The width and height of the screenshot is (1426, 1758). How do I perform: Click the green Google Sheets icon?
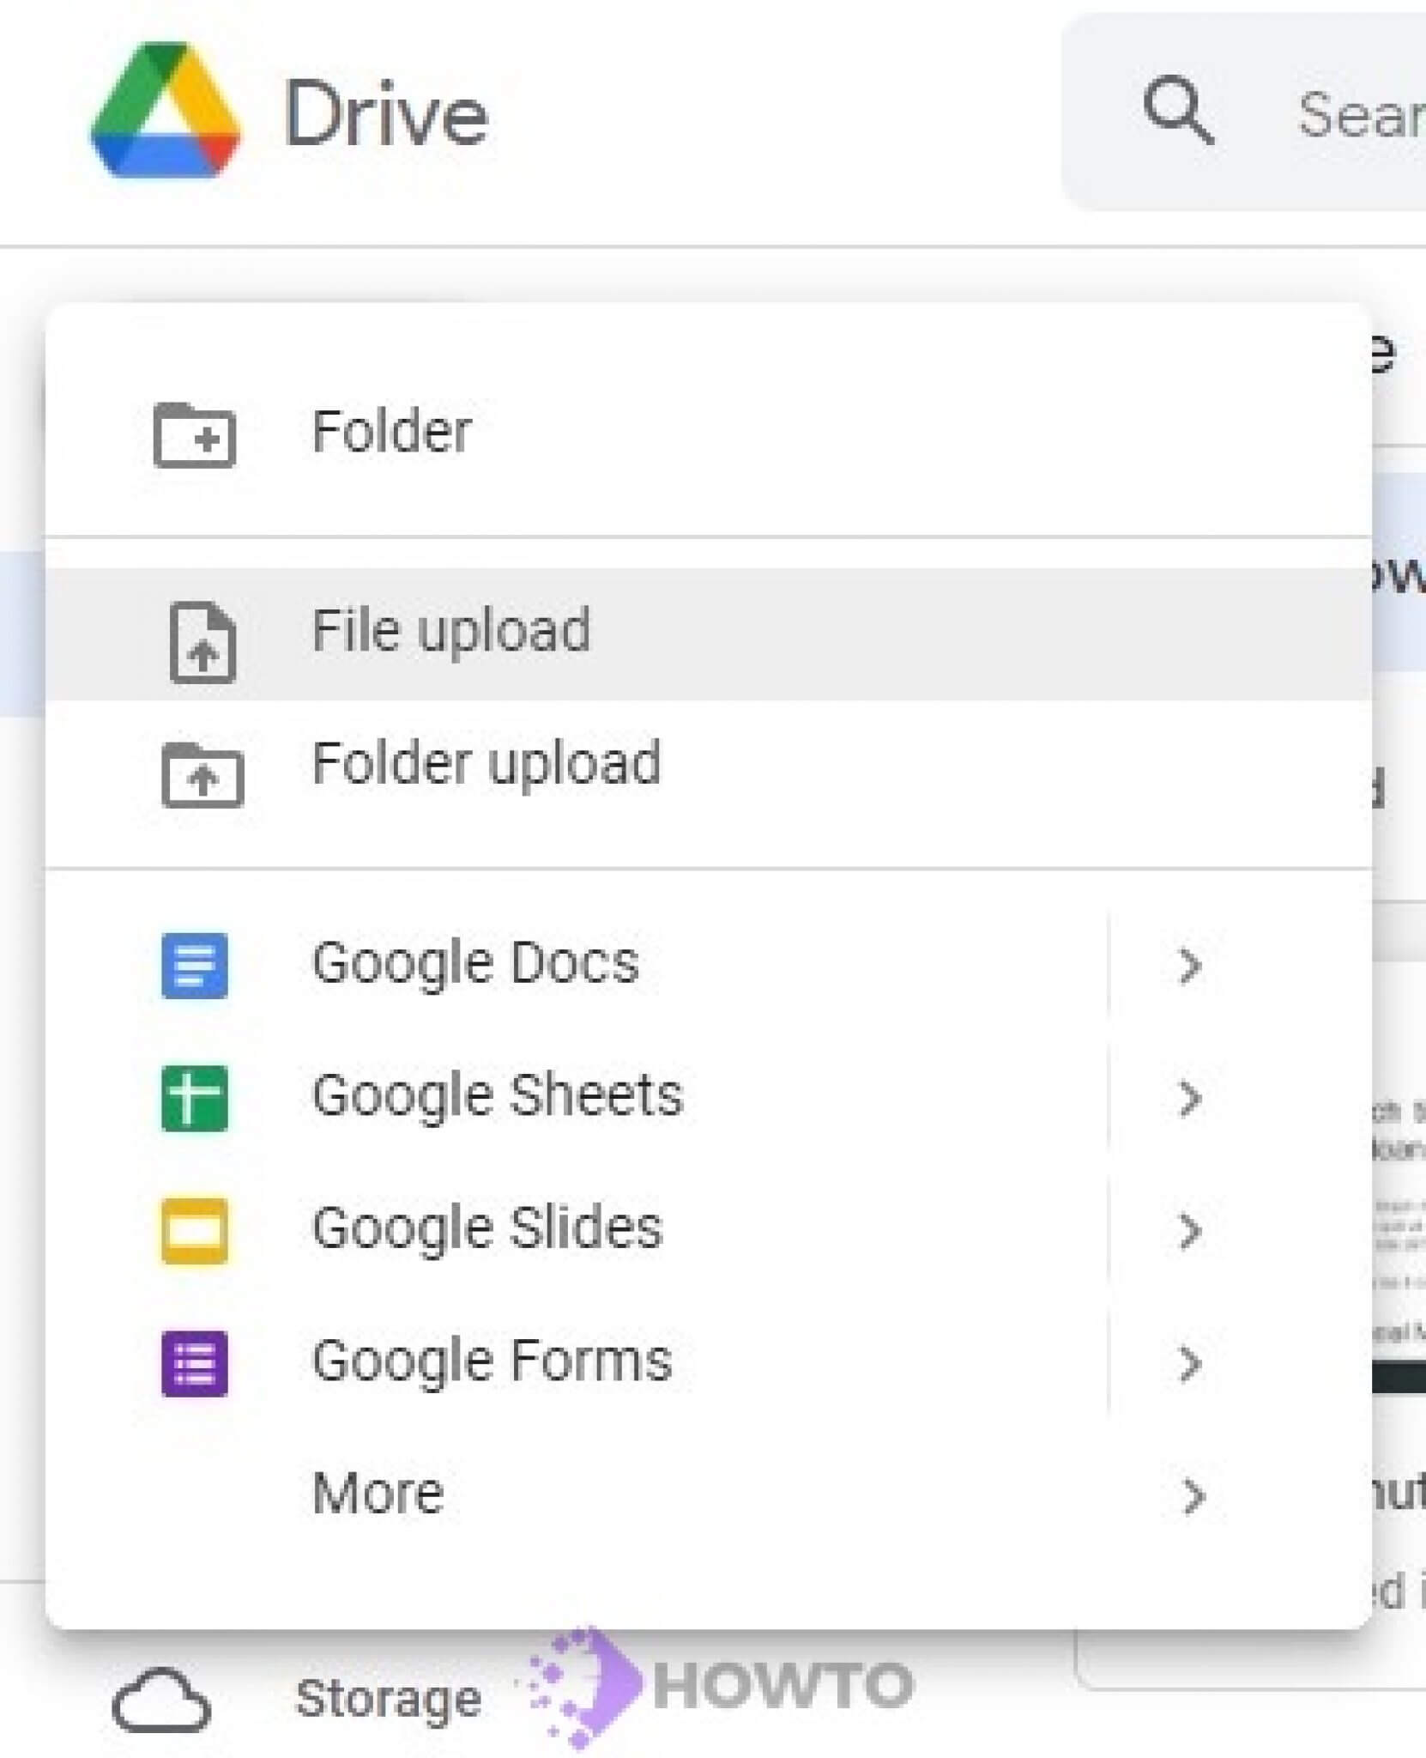[195, 1098]
